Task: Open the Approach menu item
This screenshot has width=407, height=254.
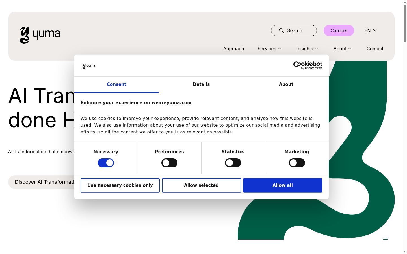Action: 233,49
